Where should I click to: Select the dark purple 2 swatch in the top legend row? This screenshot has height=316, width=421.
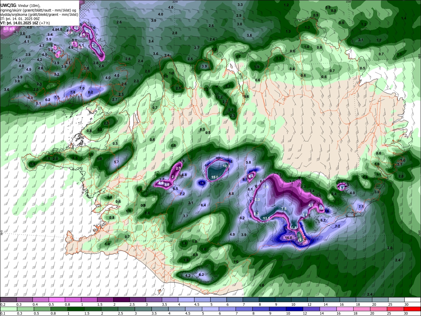pos(121,300)
